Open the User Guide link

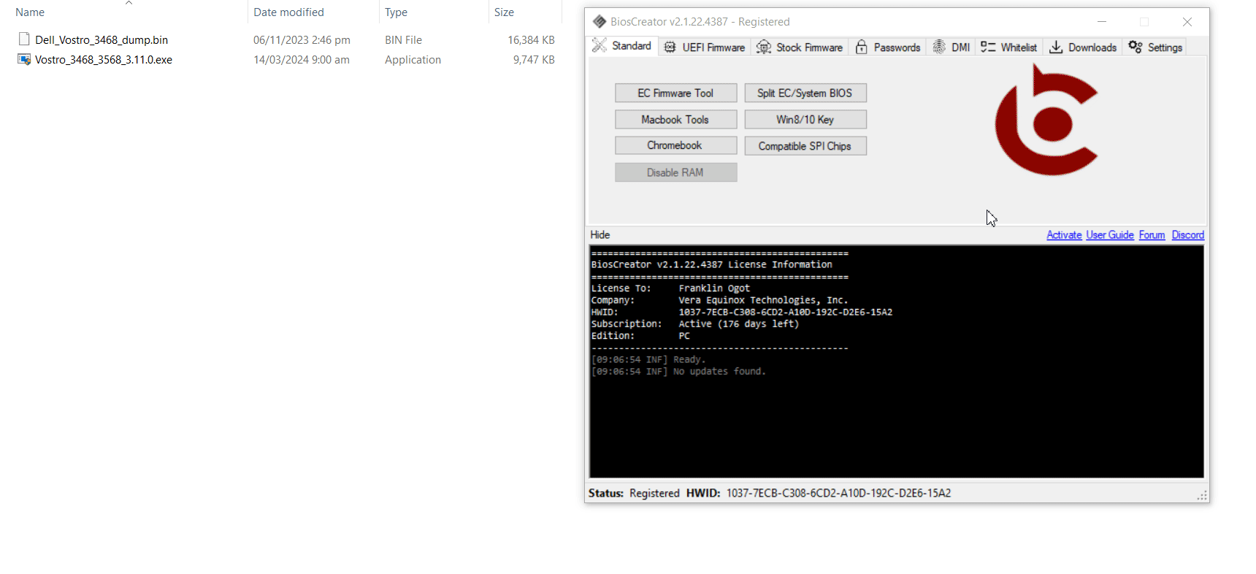pos(1109,235)
